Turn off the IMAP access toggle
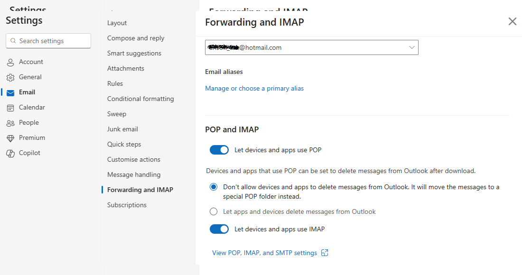This screenshot has width=522, height=275. [x=219, y=229]
